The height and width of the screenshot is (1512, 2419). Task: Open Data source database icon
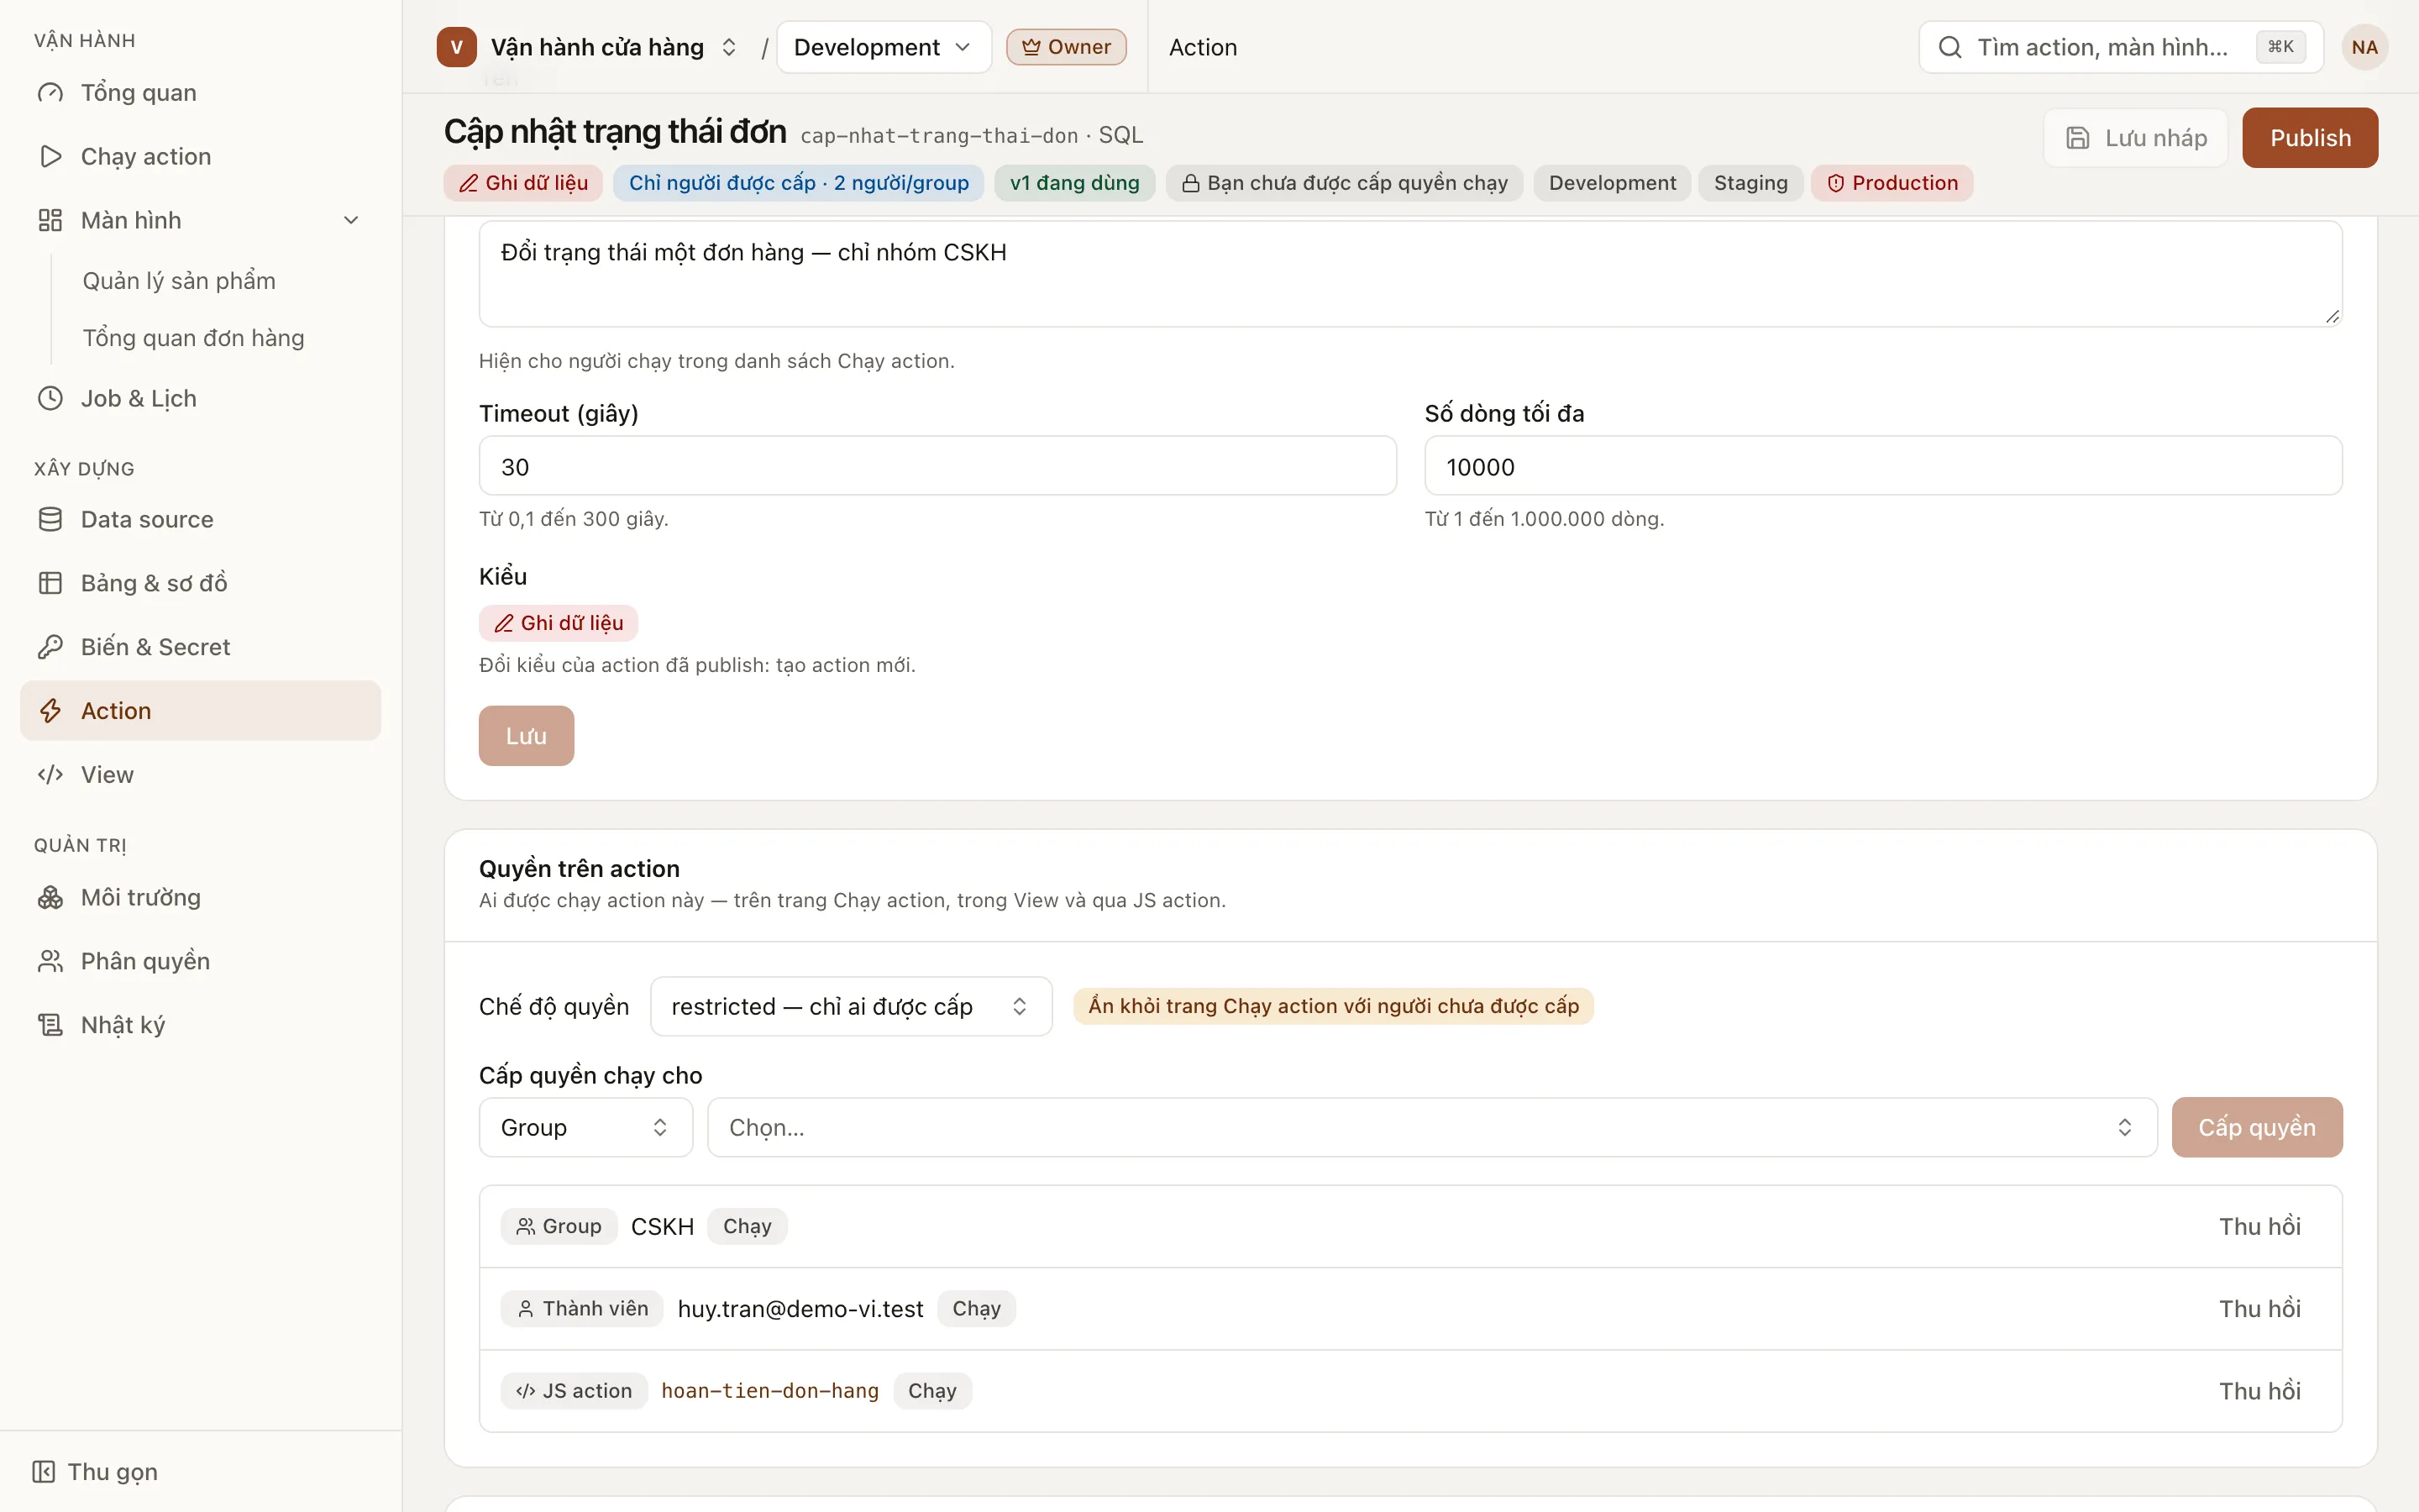pyautogui.click(x=50, y=519)
